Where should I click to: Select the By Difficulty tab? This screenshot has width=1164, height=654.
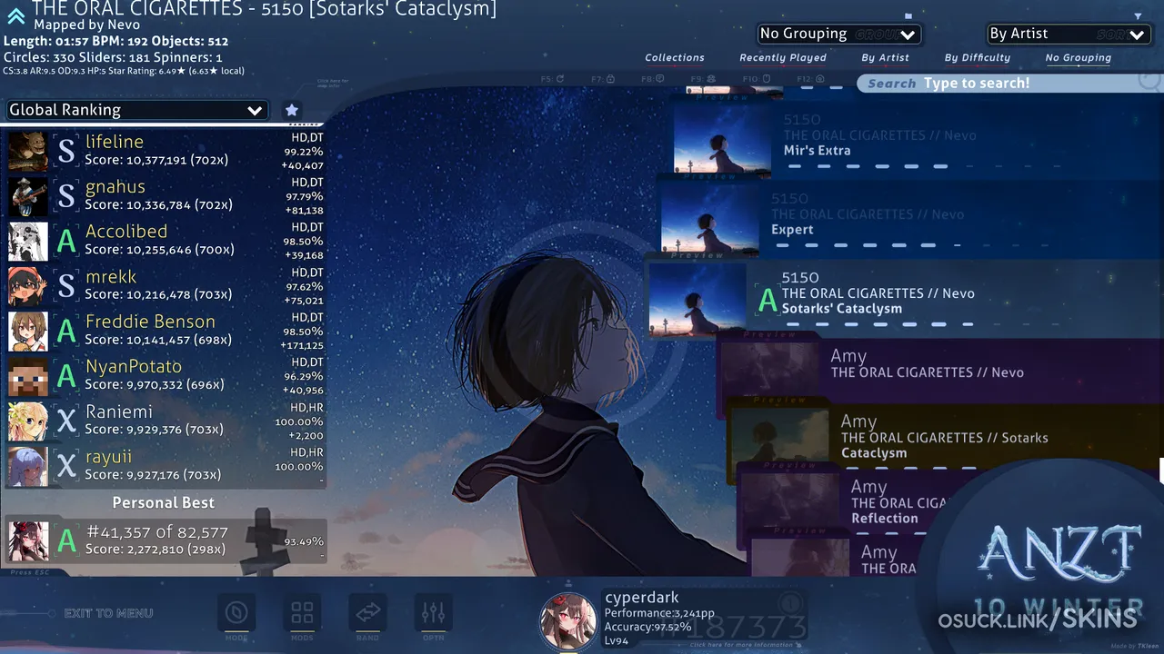pos(978,57)
